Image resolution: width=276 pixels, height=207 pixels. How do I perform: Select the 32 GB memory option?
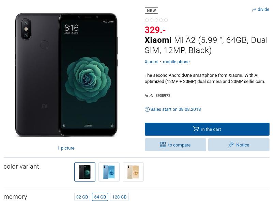click(82, 197)
